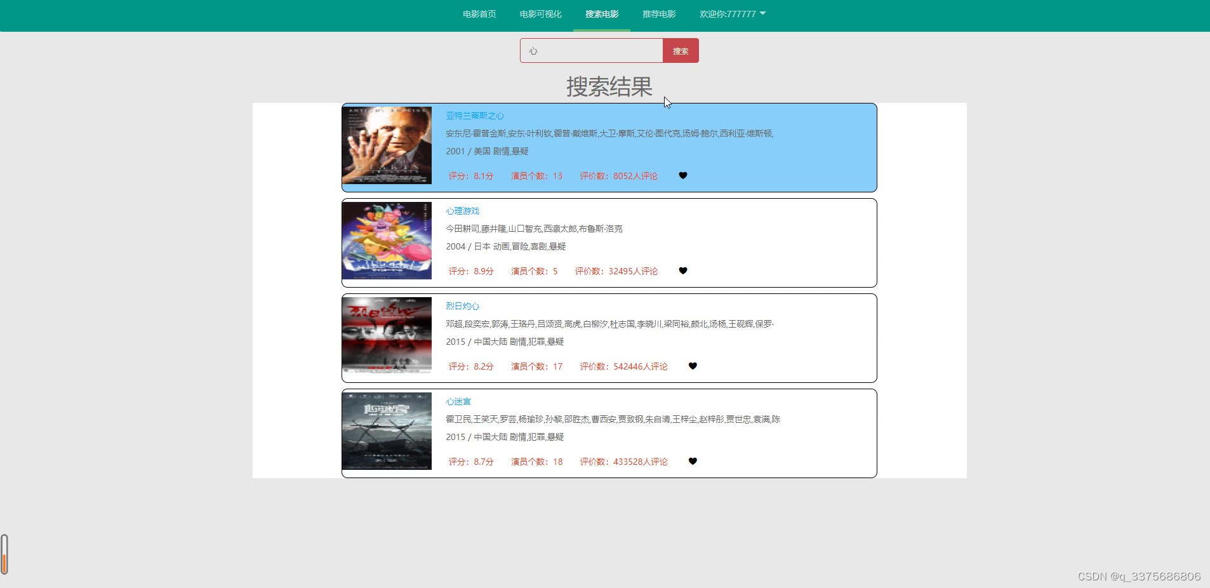This screenshot has height=588, width=1210.
Task: Open the 电影可视化 page
Action: click(540, 13)
